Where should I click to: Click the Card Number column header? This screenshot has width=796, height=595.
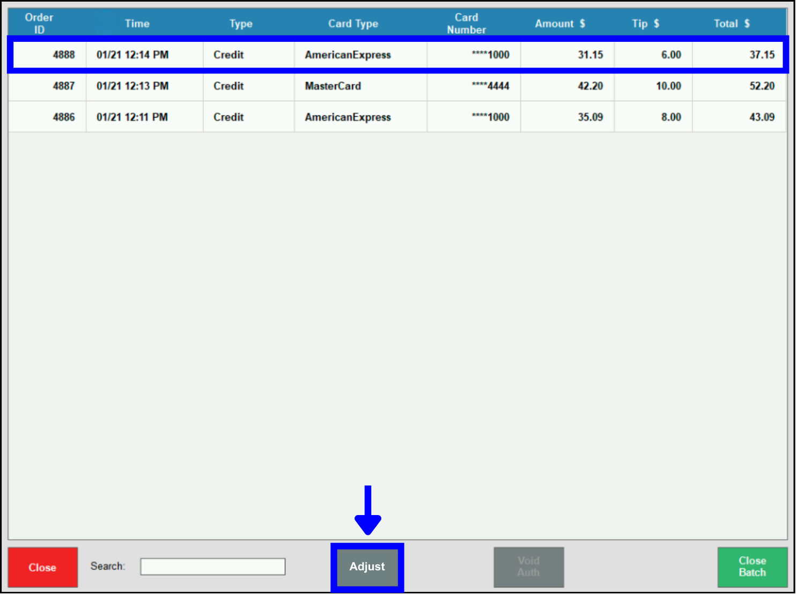pyautogui.click(x=466, y=23)
